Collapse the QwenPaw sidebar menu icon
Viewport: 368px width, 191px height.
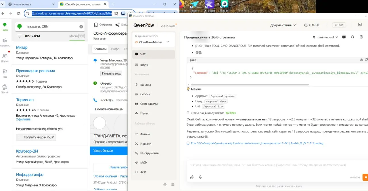click(173, 184)
